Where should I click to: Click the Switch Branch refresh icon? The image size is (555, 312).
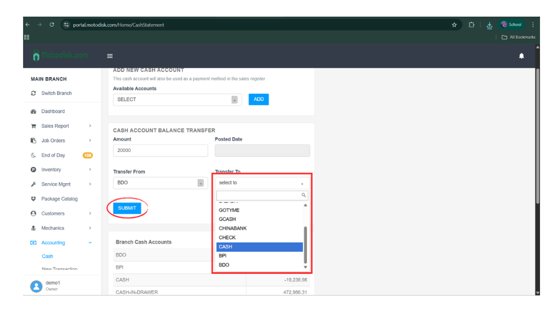[x=34, y=93]
